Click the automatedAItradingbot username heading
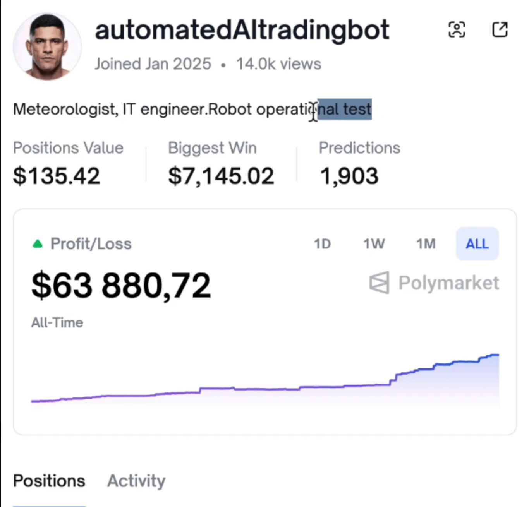 (x=242, y=30)
